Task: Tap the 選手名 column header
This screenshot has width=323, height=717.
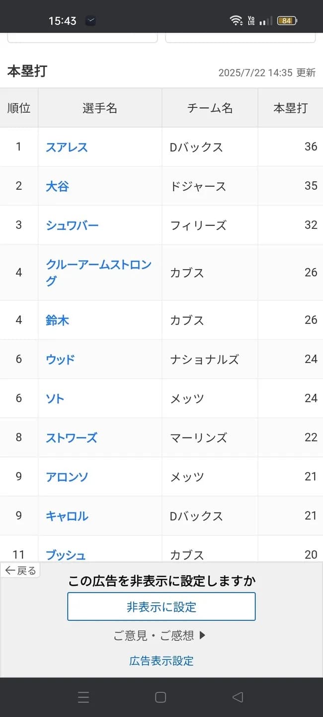Action: click(100, 108)
